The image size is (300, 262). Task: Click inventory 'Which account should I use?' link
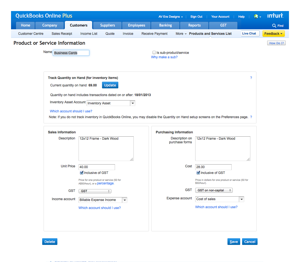(71, 111)
